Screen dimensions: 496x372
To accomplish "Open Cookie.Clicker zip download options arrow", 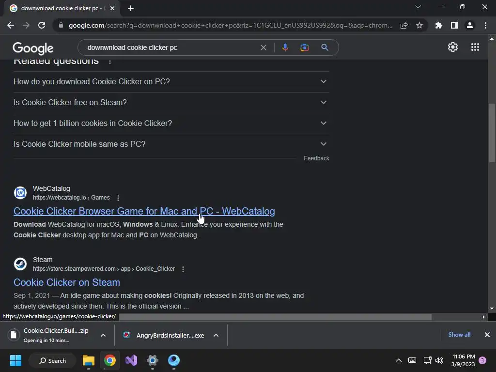I will click(103, 335).
